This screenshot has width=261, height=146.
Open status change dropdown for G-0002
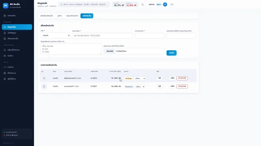[x=139, y=78]
